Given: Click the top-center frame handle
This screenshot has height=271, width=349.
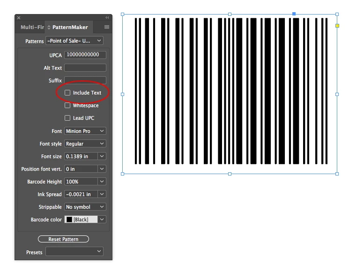Looking at the screenshot, I should 230,14.
